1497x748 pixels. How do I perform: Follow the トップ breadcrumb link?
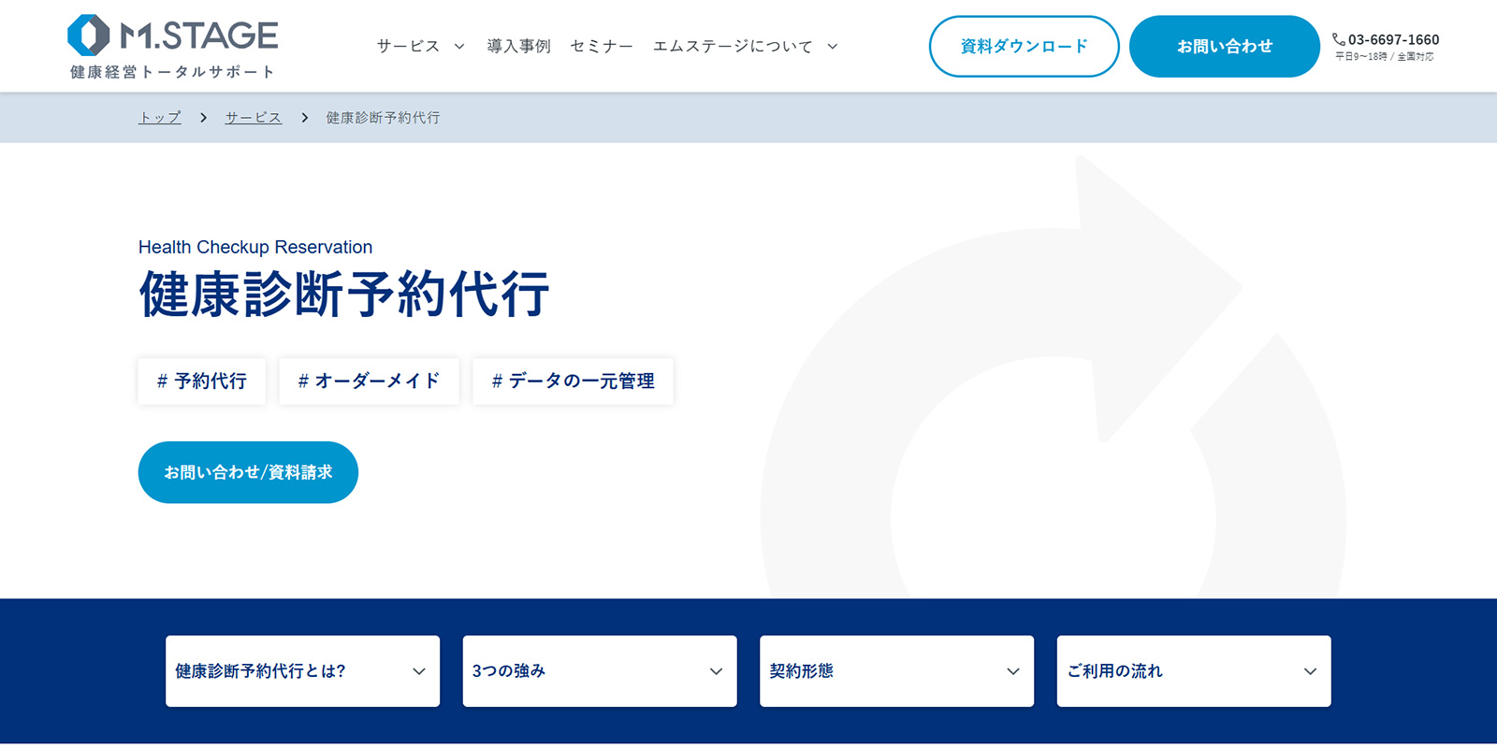tap(160, 118)
